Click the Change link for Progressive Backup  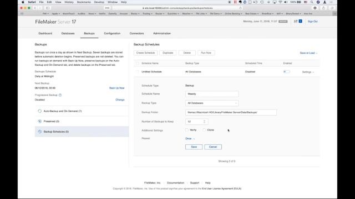pos(120,99)
